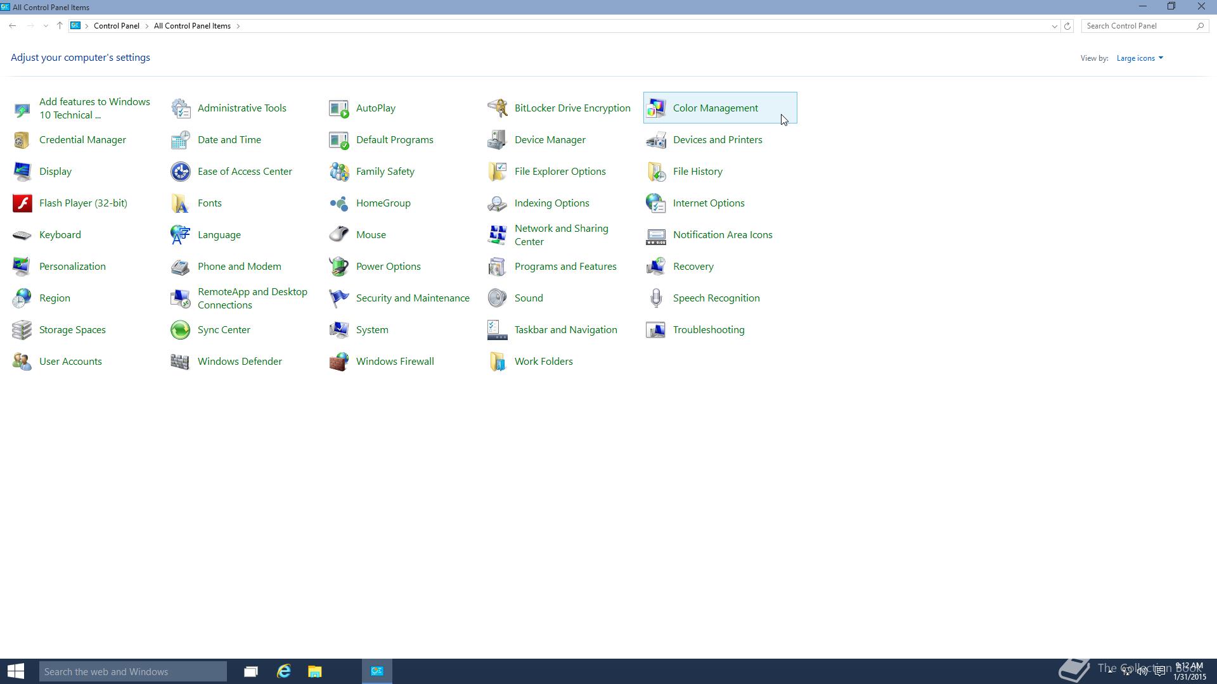Open the File History link
Screen dimensions: 1217x684
(697, 172)
